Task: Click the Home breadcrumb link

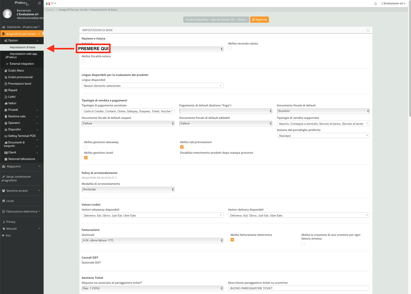Action: tap(50, 10)
